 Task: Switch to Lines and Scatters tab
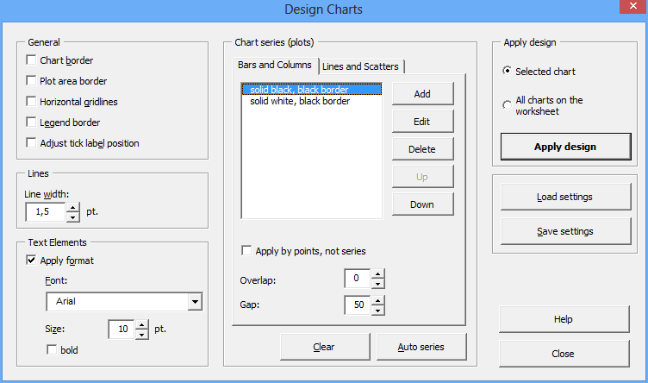click(x=360, y=66)
